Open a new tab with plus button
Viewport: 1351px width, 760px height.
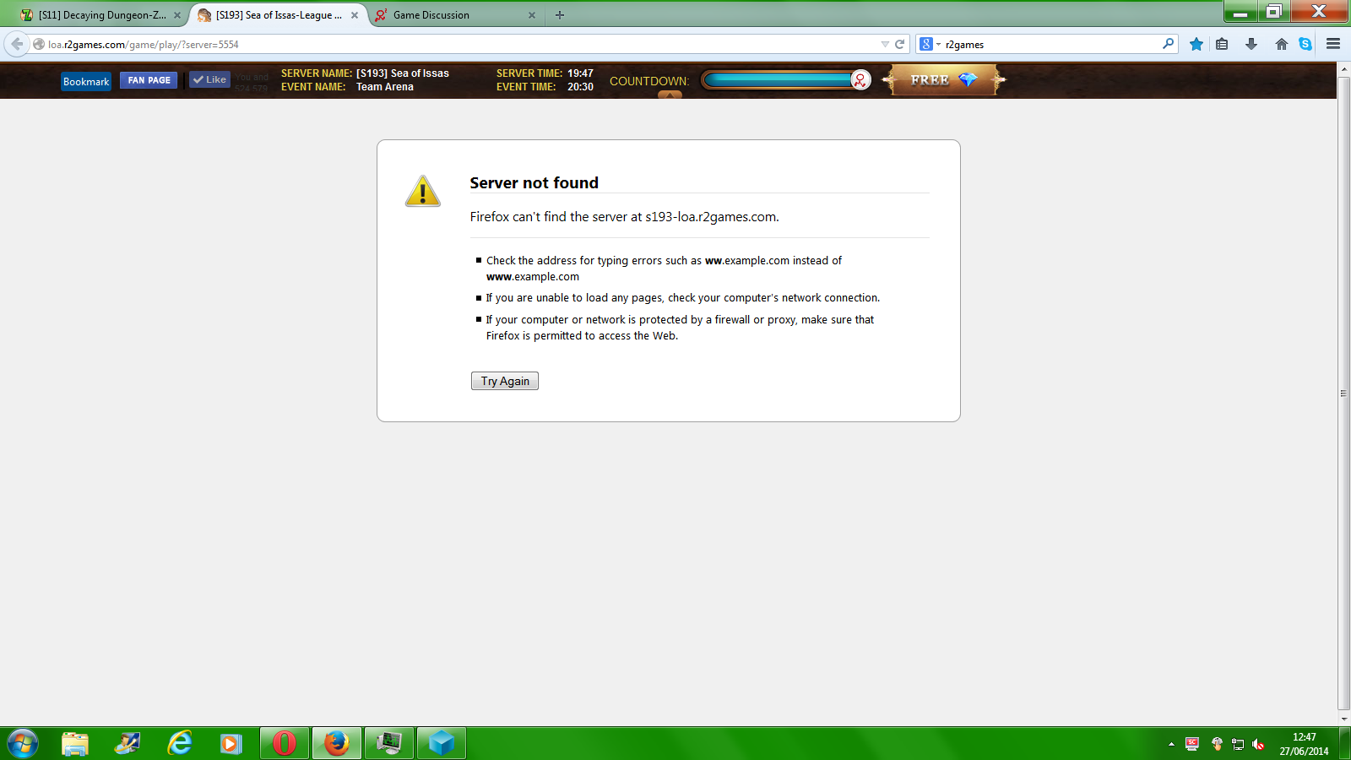tap(560, 15)
